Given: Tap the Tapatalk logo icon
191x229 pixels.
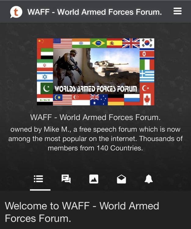Looking at the screenshot, I should [16, 12].
